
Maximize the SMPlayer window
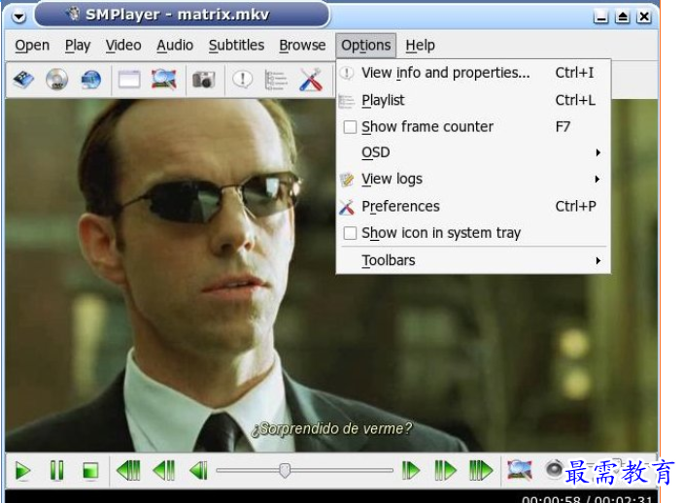point(623,17)
